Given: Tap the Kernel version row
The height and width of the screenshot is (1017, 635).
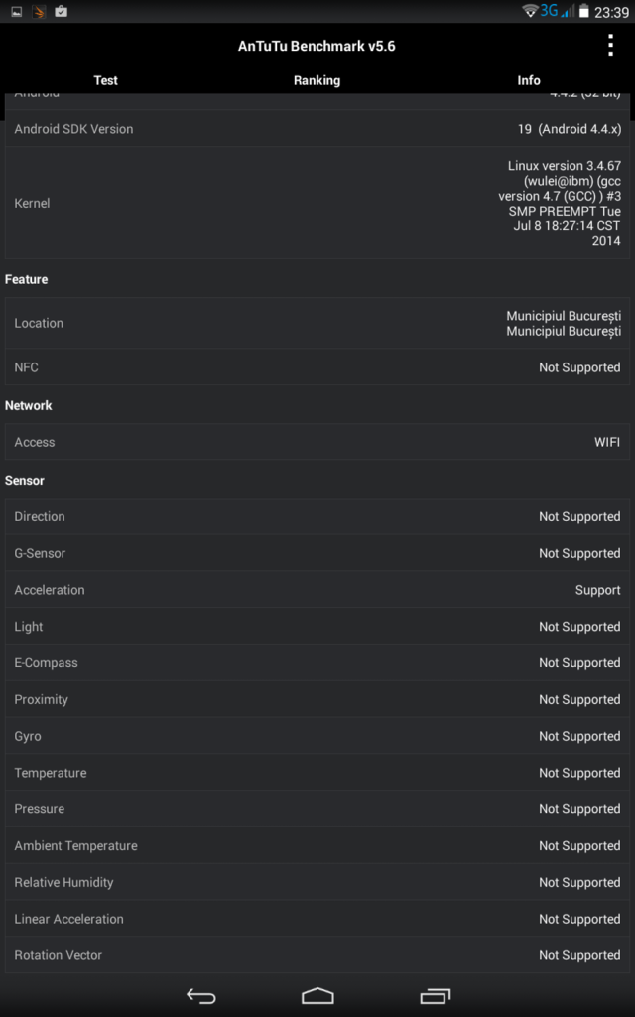Looking at the screenshot, I should 317,203.
